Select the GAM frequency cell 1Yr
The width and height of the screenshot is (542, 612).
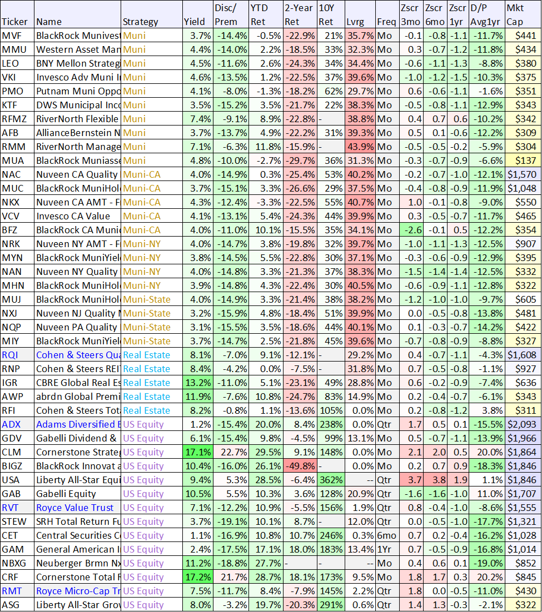pyautogui.click(x=387, y=549)
